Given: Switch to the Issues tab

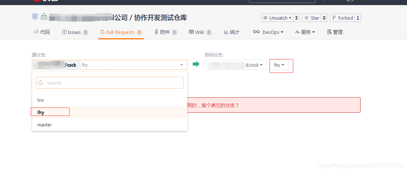Looking at the screenshot, I should pos(75,32).
